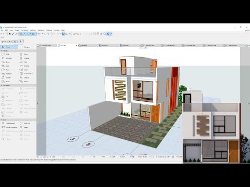Open the Options menu
The height and width of the screenshot is (187, 250).
33,30
